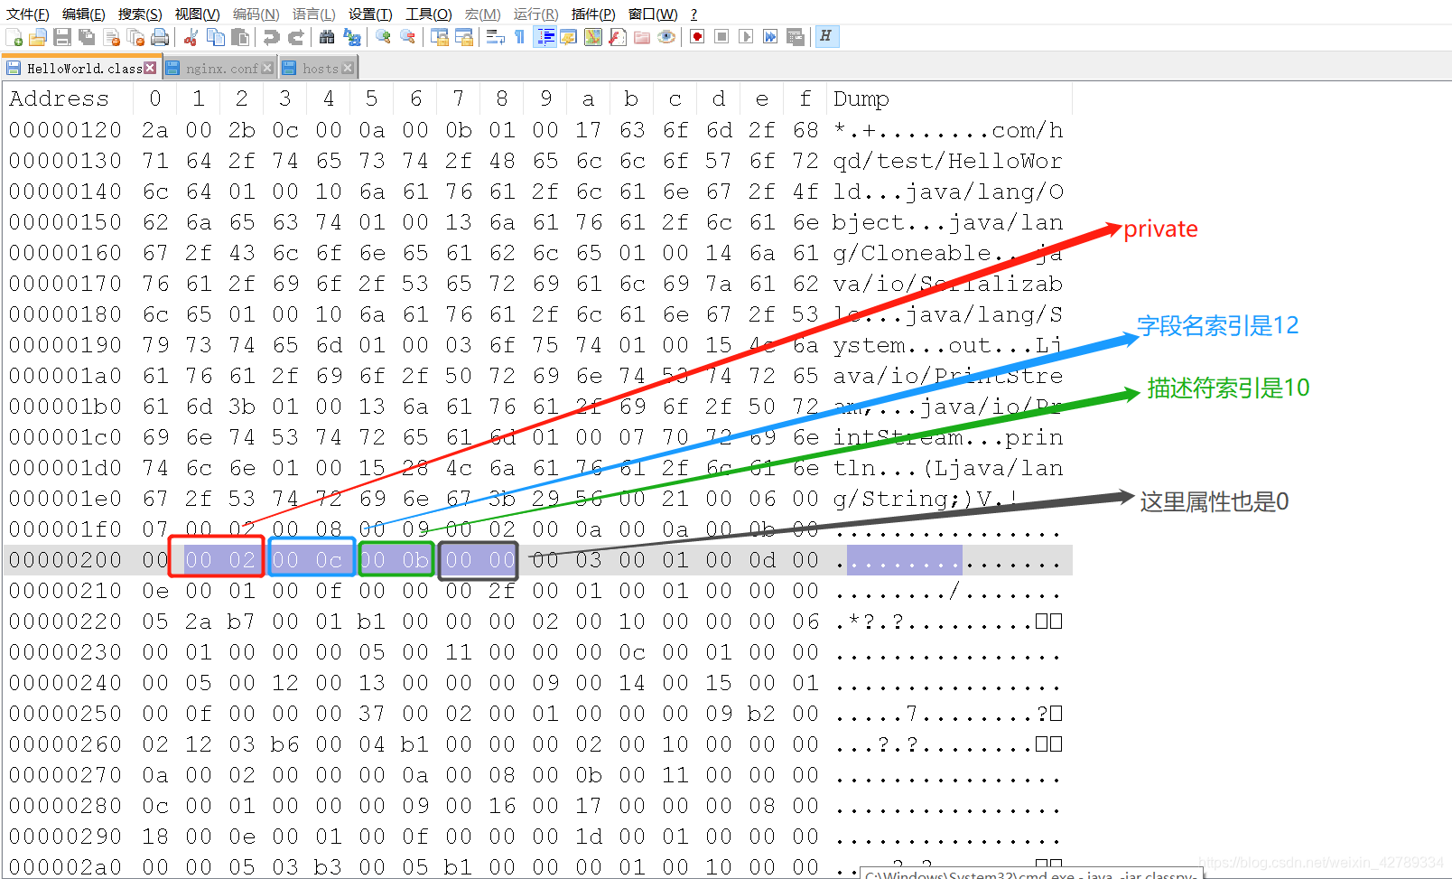The image size is (1452, 879).
Task: Open the Function List panel icon
Action: 618,37
